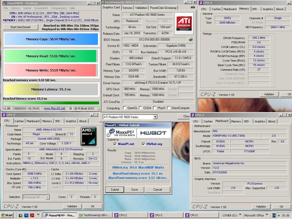Click the Memory-Copy blue result bar
292x219 pixels.
point(51,39)
